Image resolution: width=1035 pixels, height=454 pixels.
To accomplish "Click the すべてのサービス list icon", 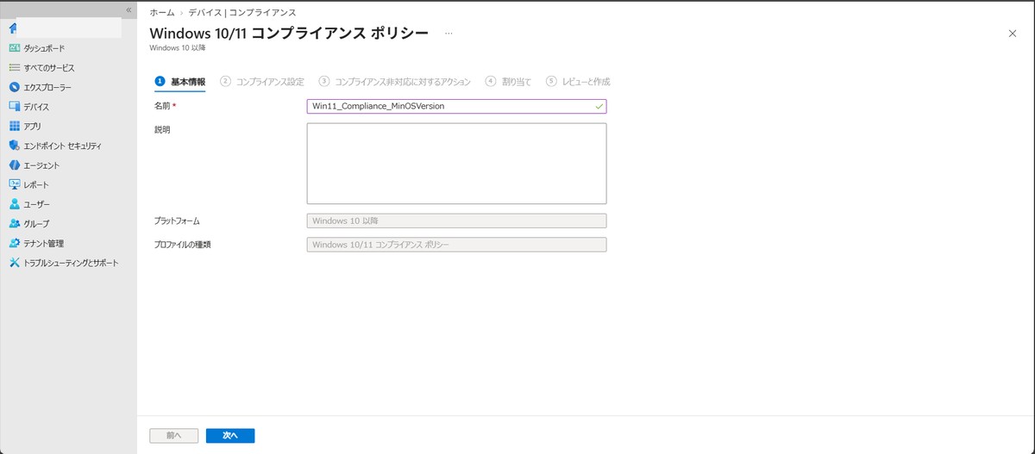I will [14, 67].
